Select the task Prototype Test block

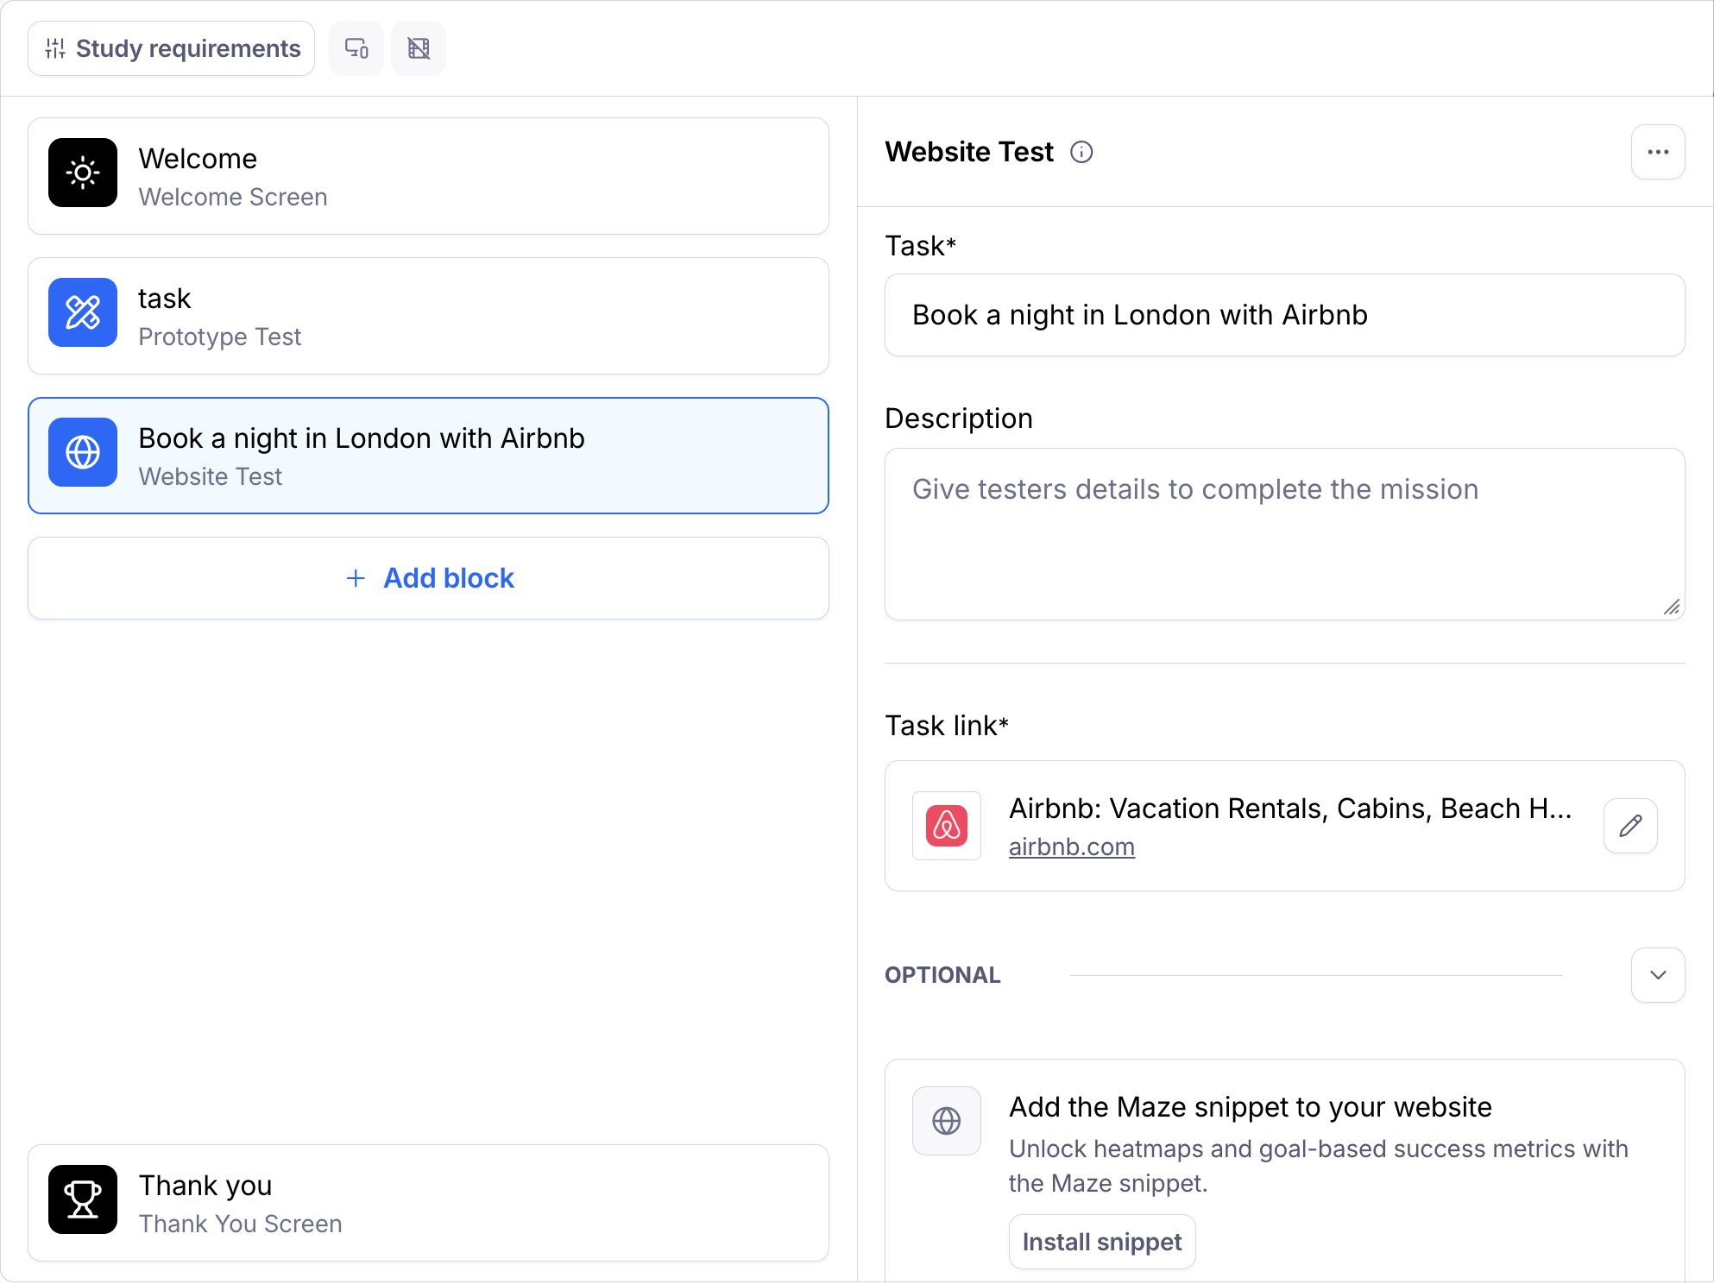(428, 316)
